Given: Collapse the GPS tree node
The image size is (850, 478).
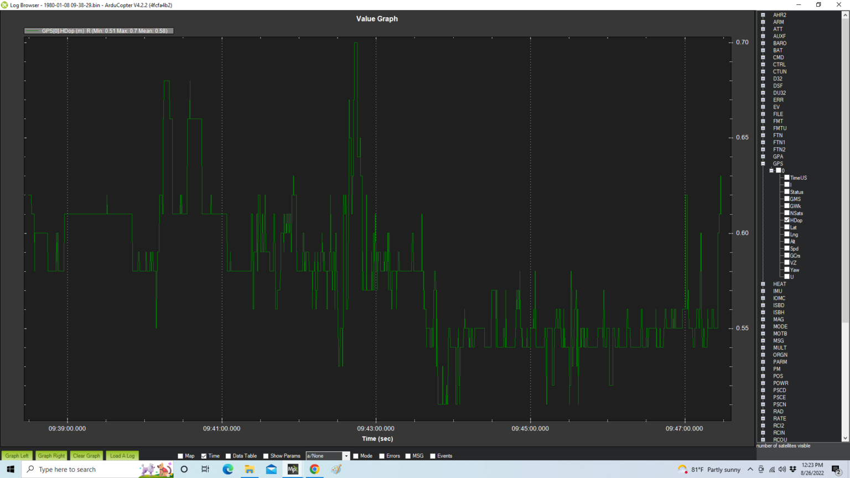Looking at the screenshot, I should [763, 164].
